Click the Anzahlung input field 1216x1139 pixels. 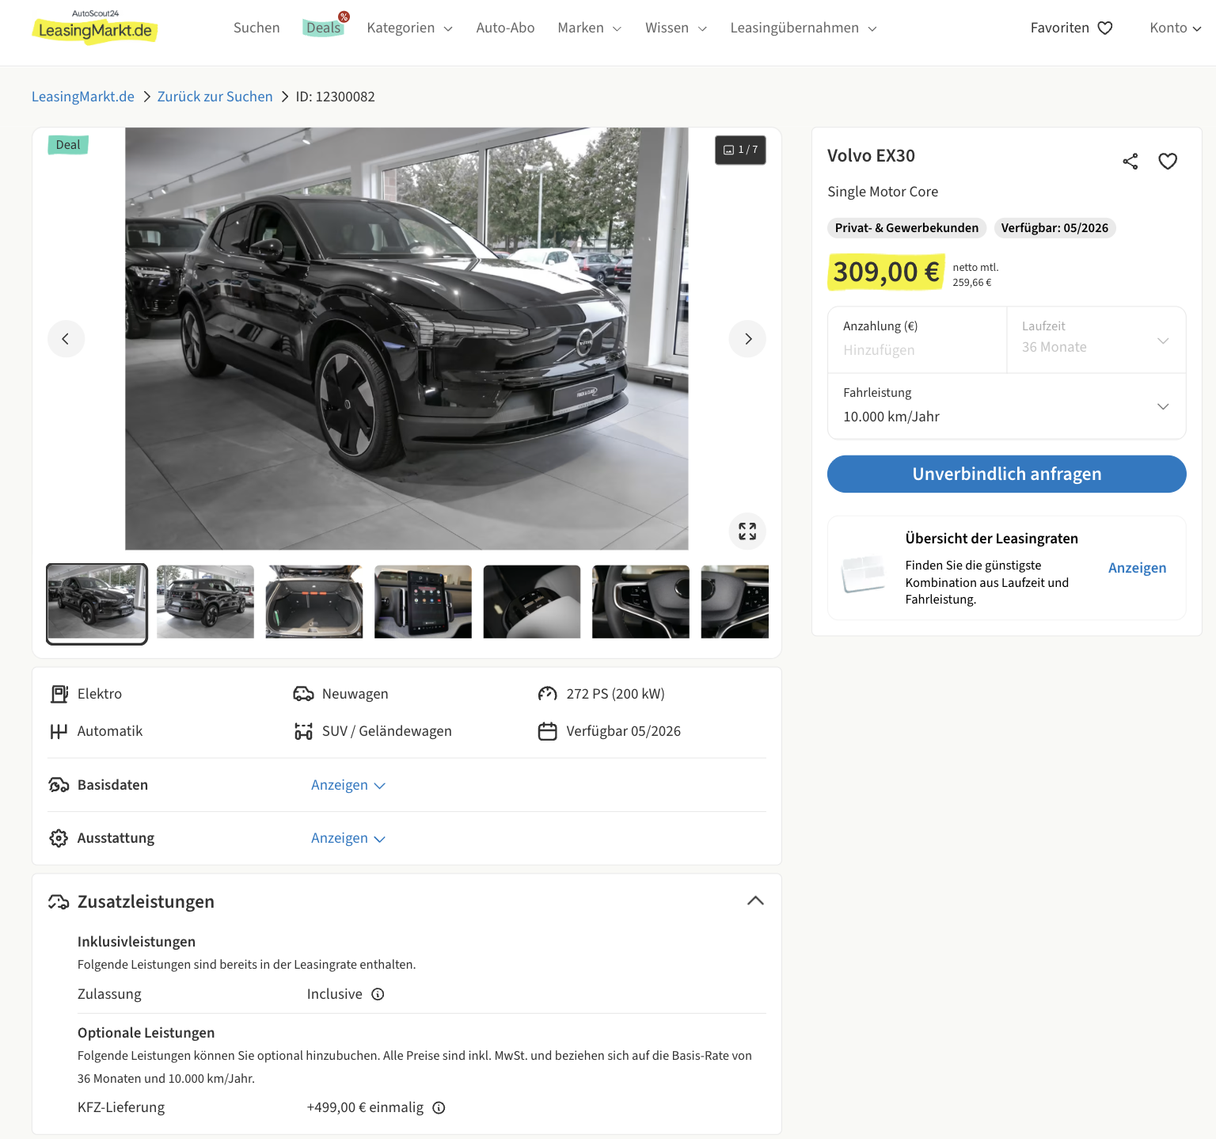[916, 349]
